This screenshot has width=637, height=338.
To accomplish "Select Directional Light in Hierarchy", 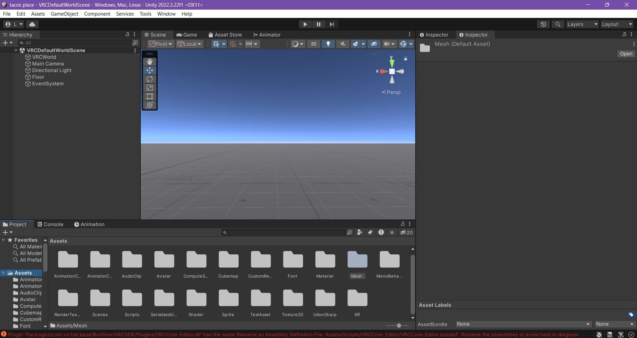I will (x=51, y=70).
